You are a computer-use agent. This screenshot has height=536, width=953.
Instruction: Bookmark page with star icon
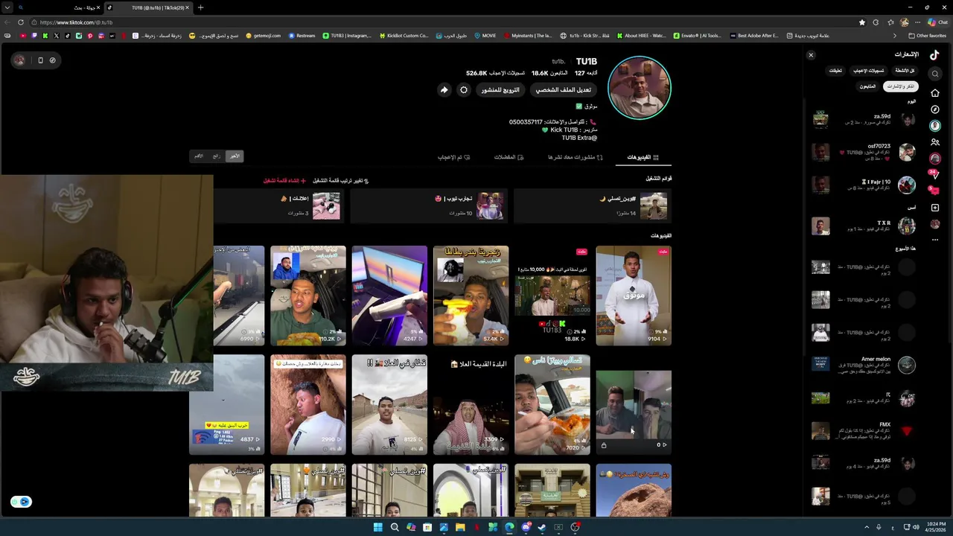click(862, 22)
